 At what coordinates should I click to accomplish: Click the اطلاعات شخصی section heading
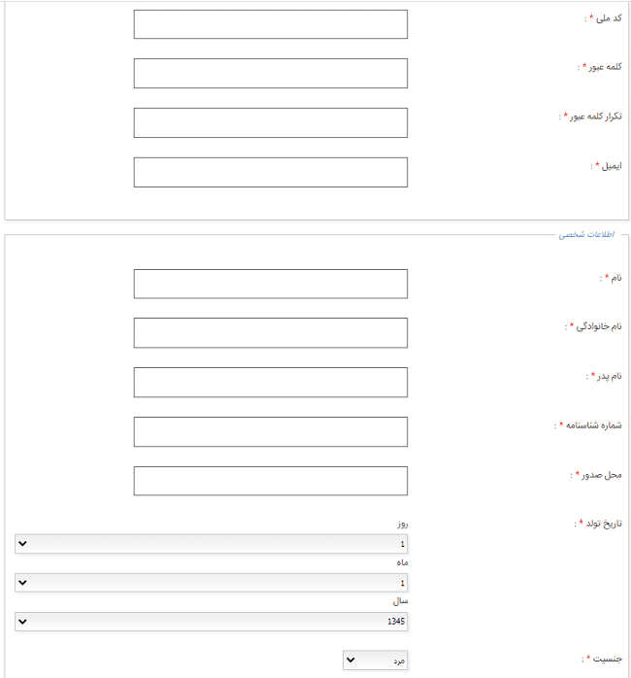pos(586,234)
